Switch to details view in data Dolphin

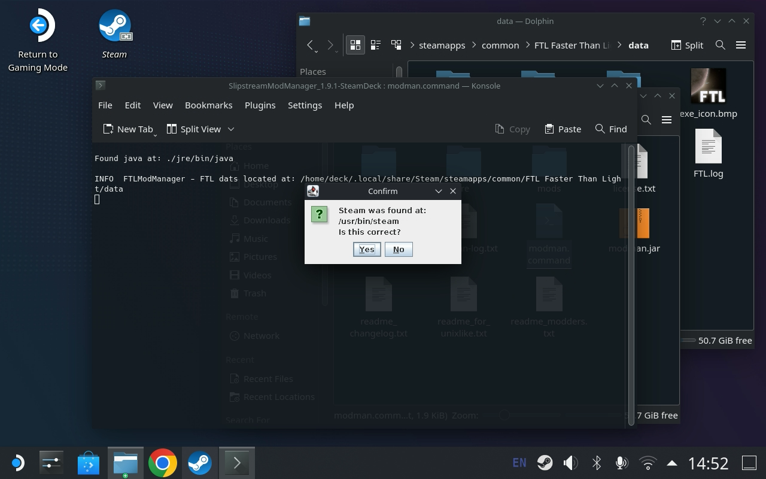(396, 45)
